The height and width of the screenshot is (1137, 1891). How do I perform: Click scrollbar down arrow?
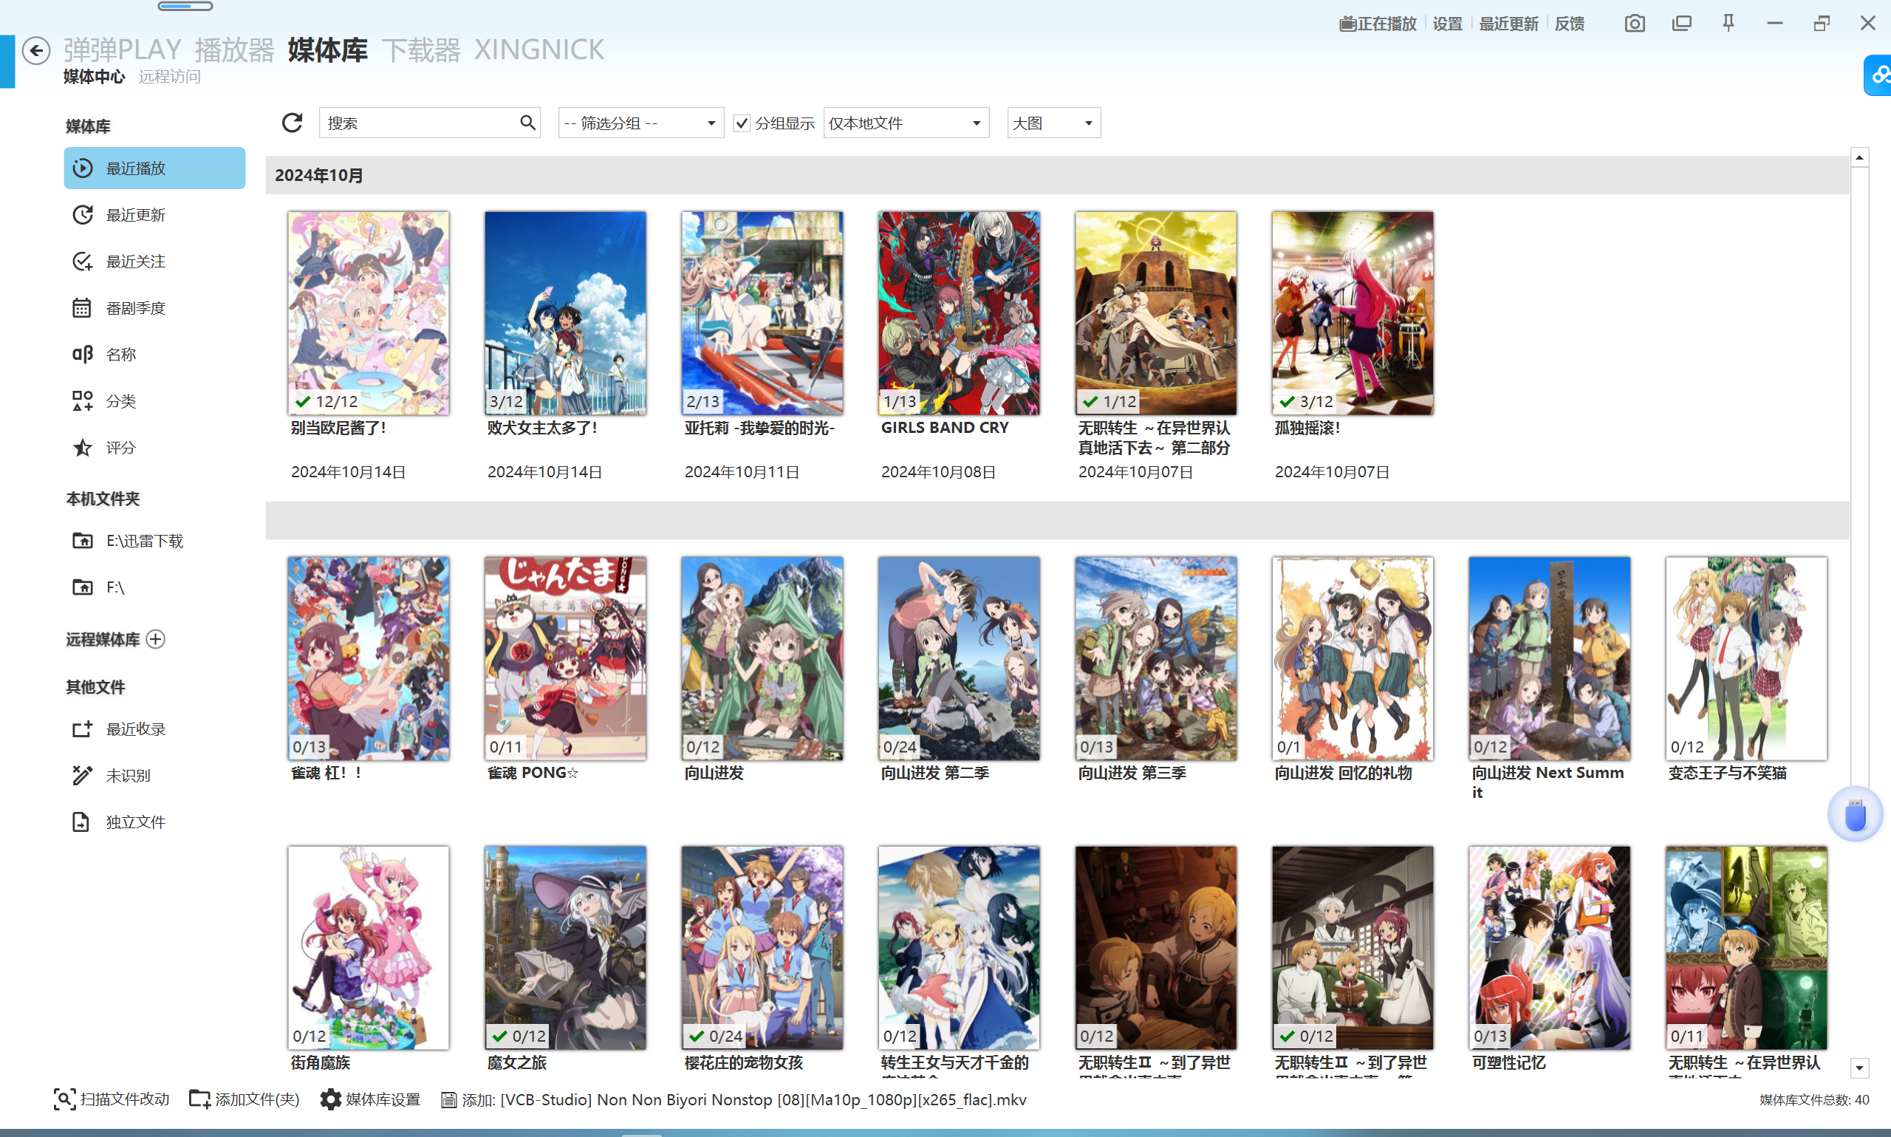(x=1859, y=1068)
